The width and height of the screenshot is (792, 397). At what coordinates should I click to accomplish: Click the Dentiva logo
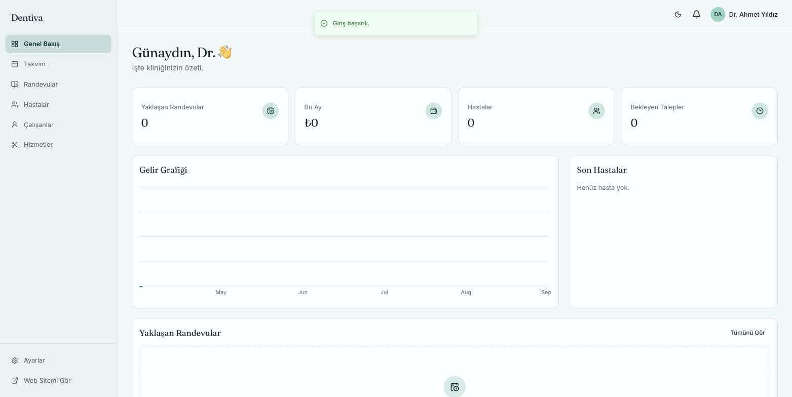point(27,18)
